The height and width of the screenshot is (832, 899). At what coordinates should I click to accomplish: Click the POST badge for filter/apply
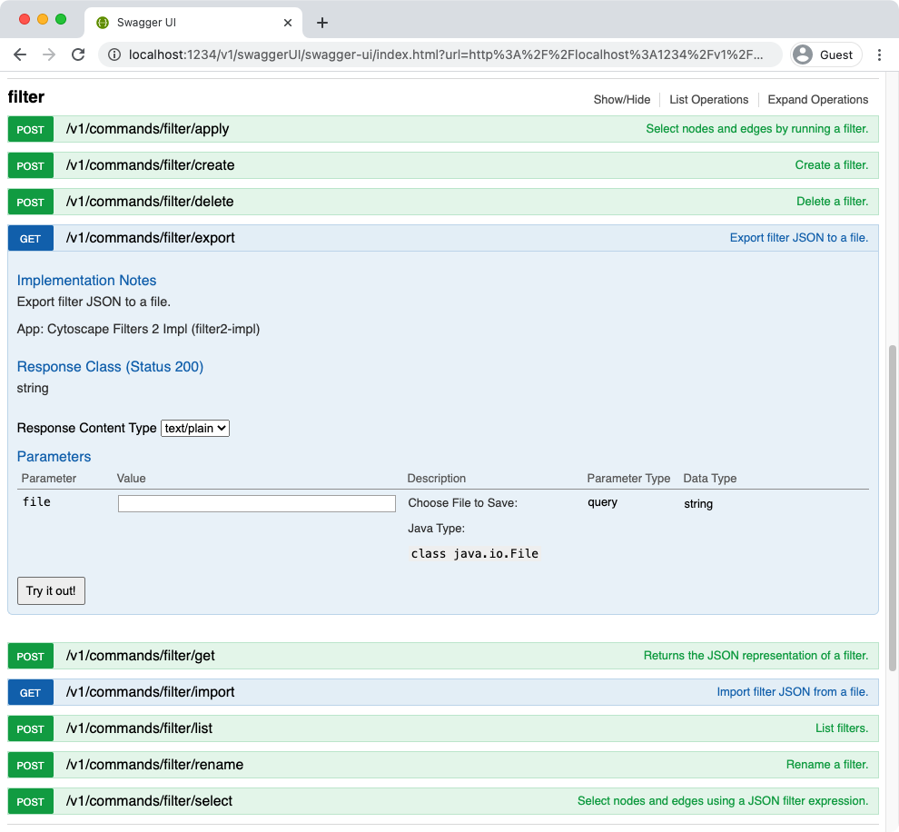pyautogui.click(x=30, y=130)
